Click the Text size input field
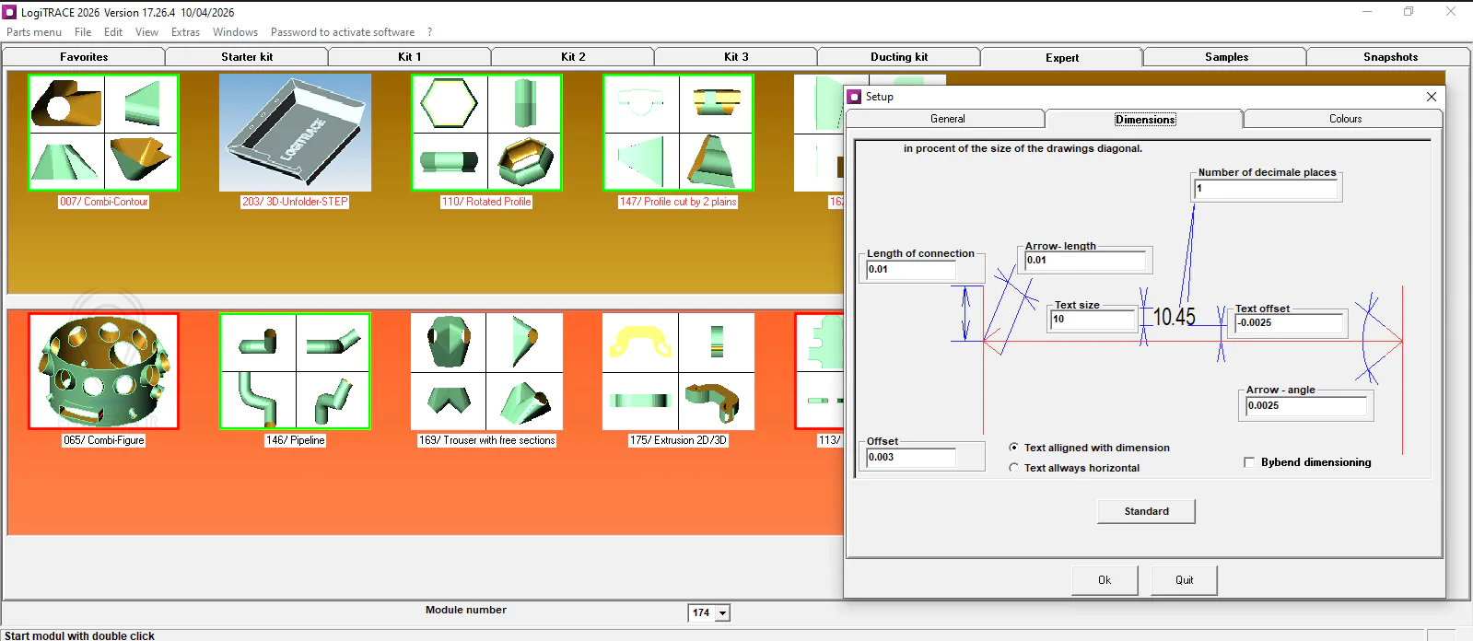 click(x=1093, y=320)
